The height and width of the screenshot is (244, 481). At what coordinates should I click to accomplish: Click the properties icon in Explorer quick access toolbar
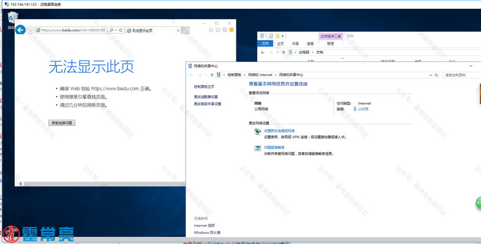(x=271, y=36)
